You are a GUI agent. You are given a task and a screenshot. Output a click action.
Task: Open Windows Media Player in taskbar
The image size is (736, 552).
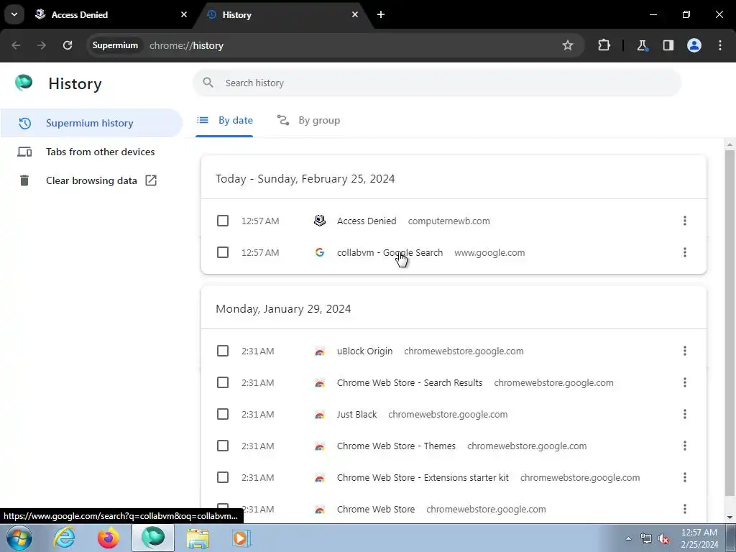[x=241, y=538]
